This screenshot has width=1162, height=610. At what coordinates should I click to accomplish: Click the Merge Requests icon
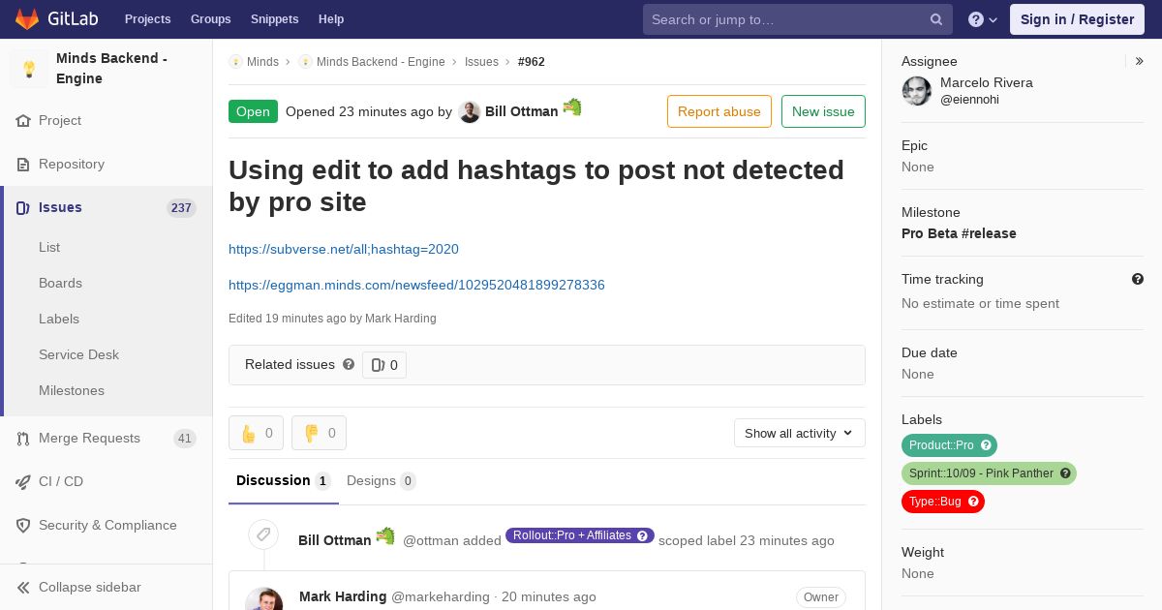click(x=23, y=439)
